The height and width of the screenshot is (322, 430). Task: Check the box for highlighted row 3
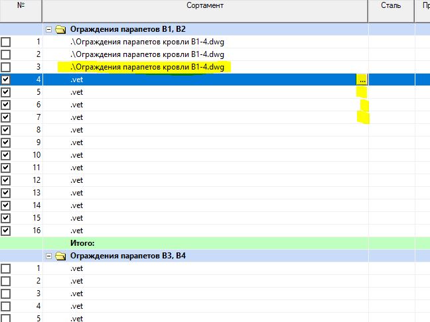[6, 68]
